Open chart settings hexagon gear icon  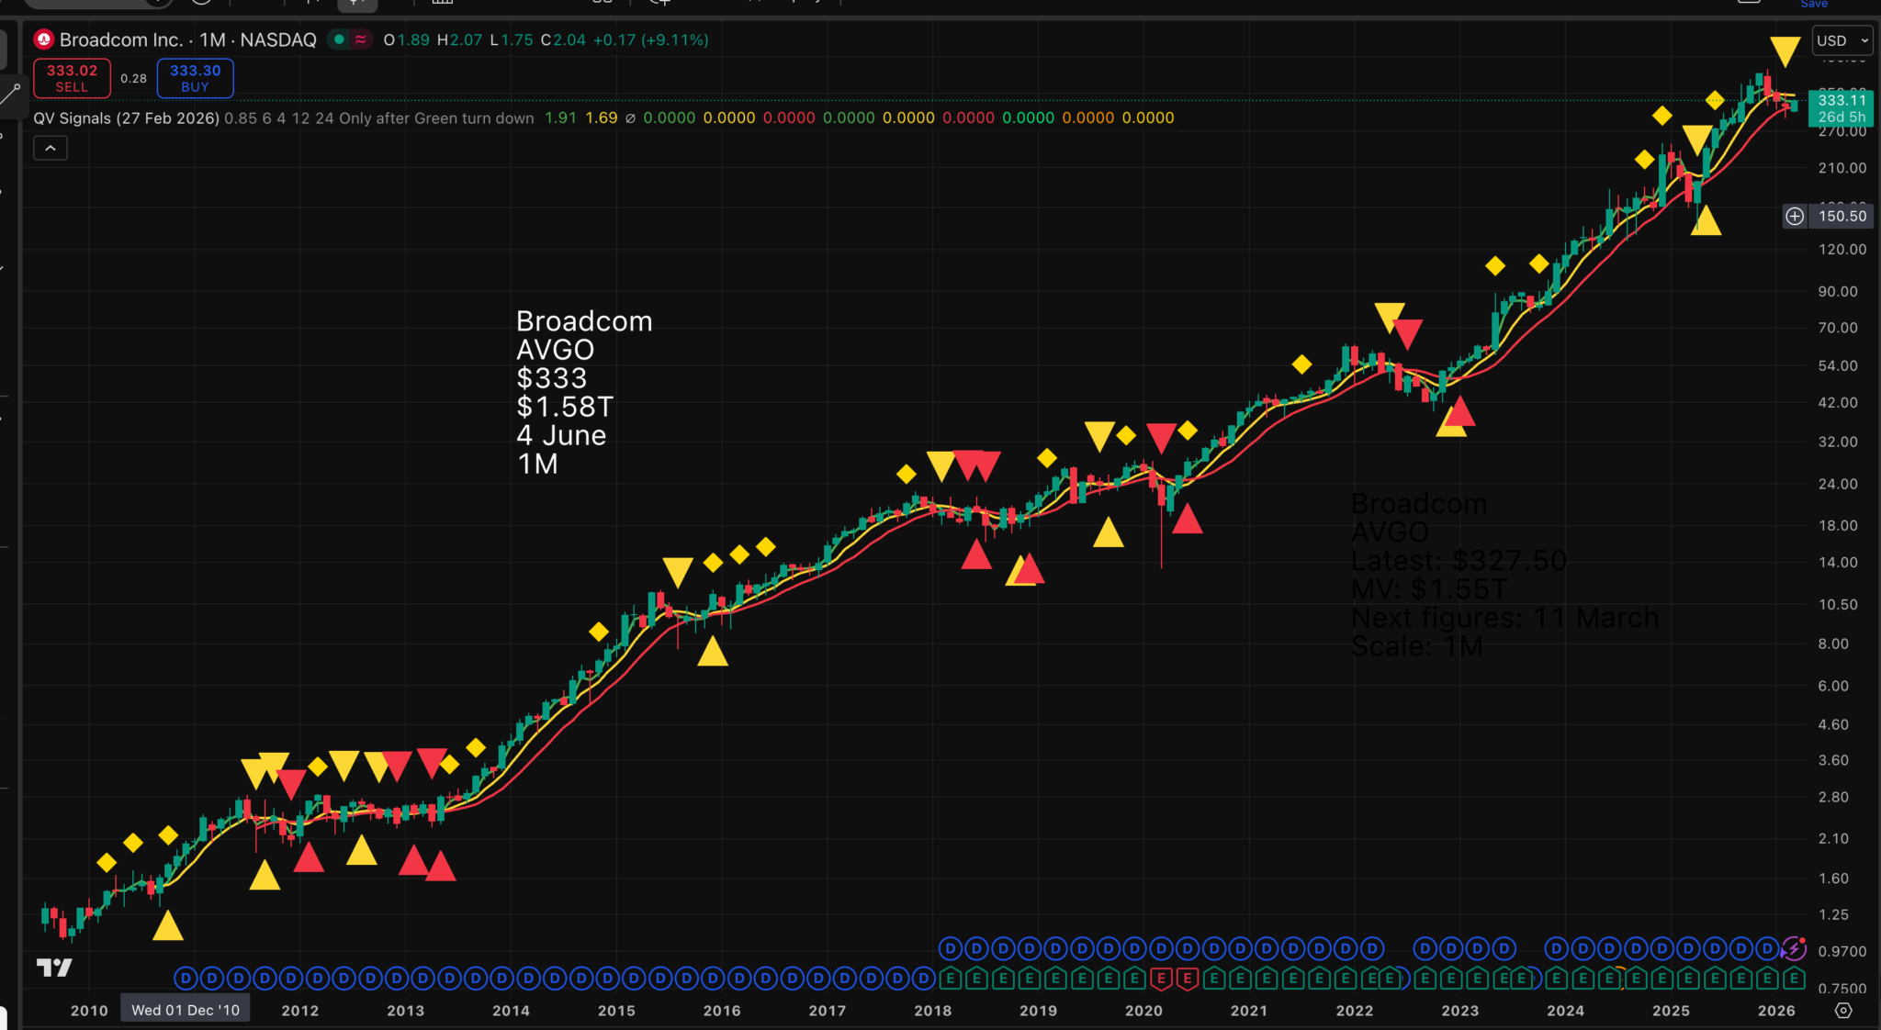(x=1842, y=1010)
